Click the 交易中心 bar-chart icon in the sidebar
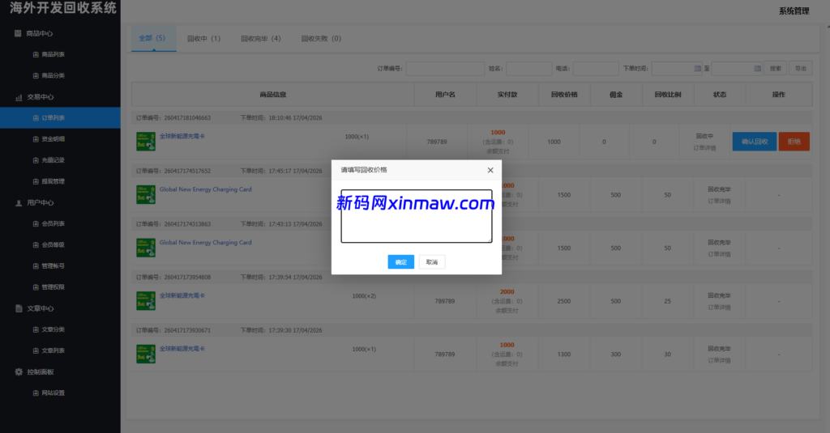This screenshot has height=433, width=830. tap(19, 97)
